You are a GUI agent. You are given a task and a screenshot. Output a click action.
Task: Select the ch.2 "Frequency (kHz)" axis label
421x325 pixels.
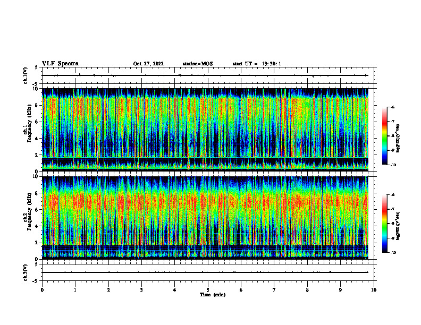[x=30, y=211]
